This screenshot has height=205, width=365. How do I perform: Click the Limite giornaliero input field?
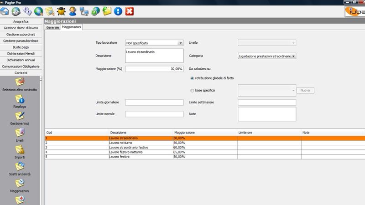point(154,102)
